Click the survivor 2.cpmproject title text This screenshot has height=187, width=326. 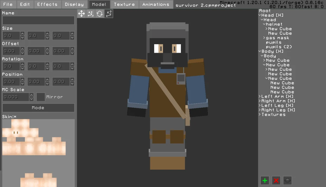pyautogui.click(x=206, y=5)
